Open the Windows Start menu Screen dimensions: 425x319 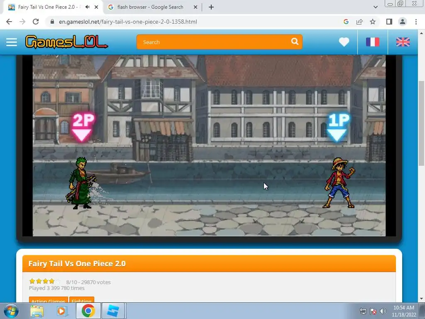11,311
